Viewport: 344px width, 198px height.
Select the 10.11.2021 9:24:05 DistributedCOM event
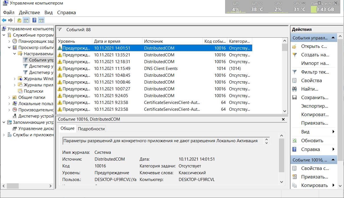click(154, 96)
